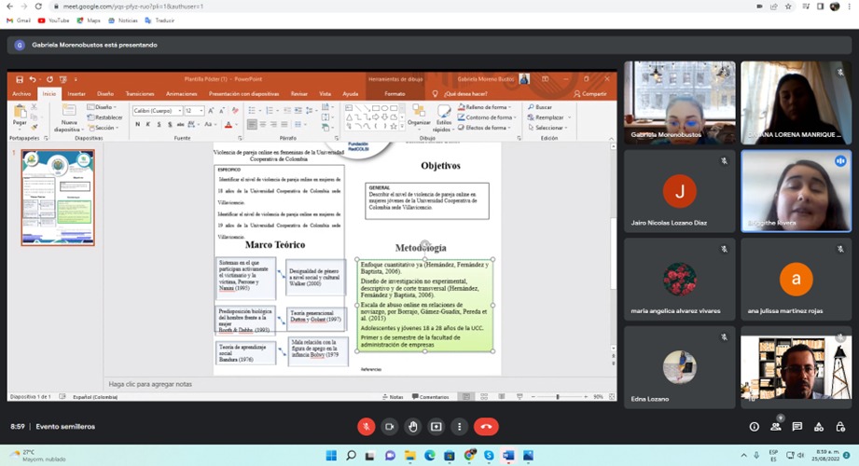The width and height of the screenshot is (859, 466).
Task: Adjust the zoom slider in PowerPoint
Action: tap(558, 396)
